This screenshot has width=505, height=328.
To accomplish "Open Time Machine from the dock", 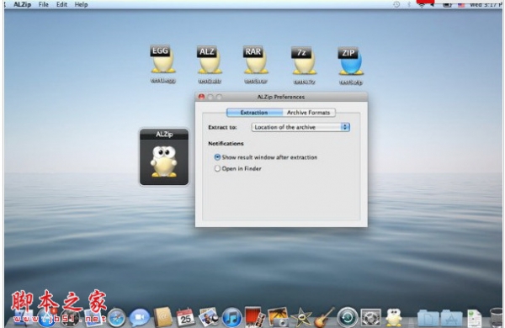I will (347, 317).
